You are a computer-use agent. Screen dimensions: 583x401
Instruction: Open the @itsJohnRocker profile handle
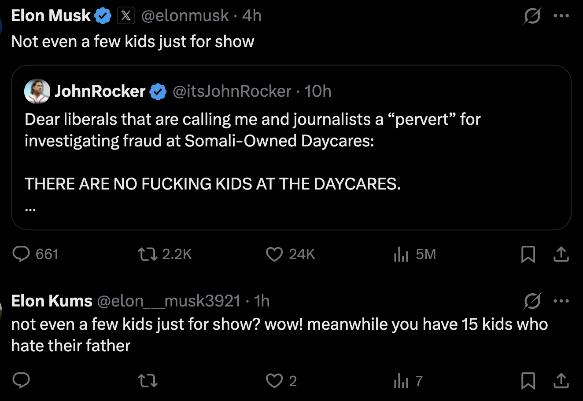pos(232,91)
